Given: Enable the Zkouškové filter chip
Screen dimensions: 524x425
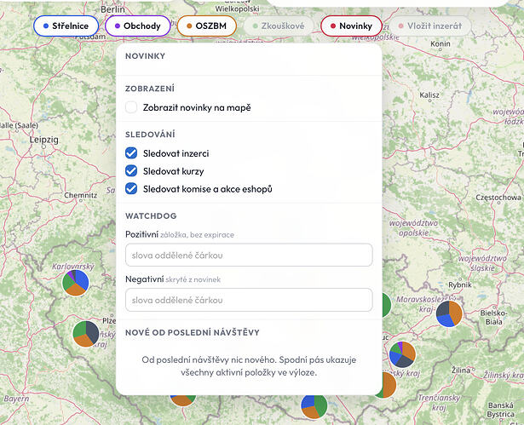Looking at the screenshot, I should click(279, 26).
